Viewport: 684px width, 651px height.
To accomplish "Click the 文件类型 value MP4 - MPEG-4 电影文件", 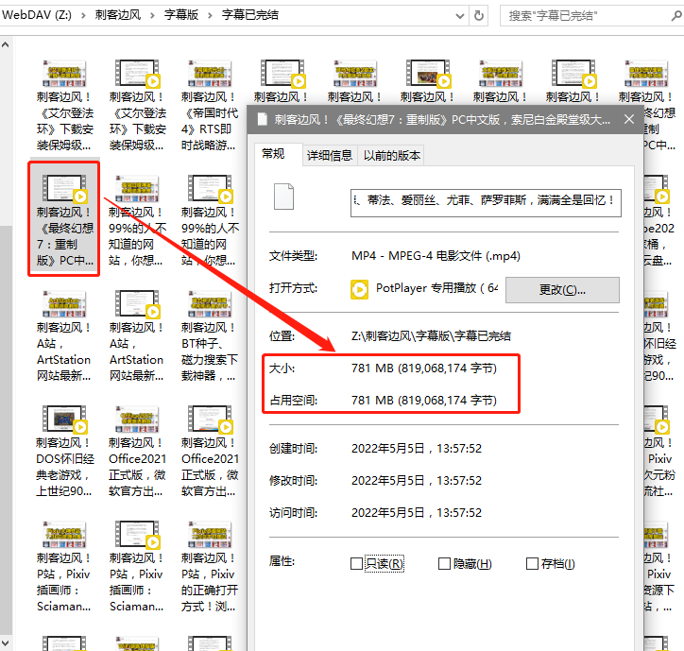I will [436, 256].
